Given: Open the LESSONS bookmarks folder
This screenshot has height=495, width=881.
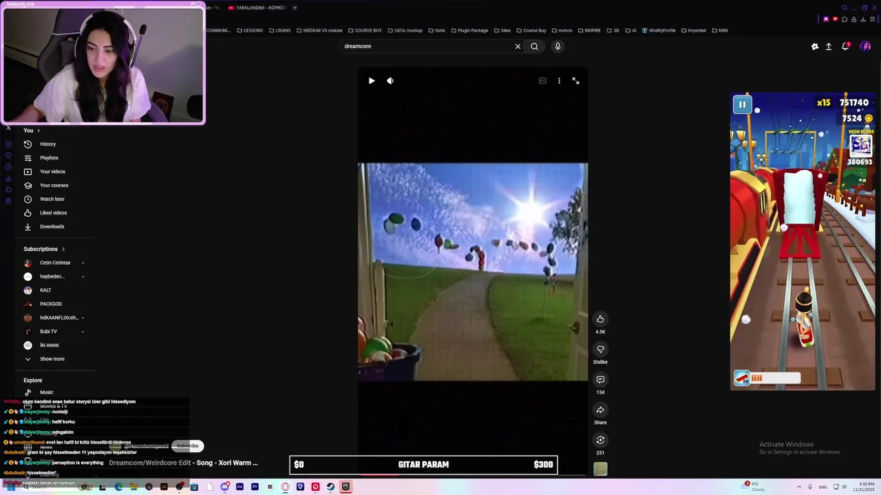Looking at the screenshot, I should pyautogui.click(x=250, y=30).
